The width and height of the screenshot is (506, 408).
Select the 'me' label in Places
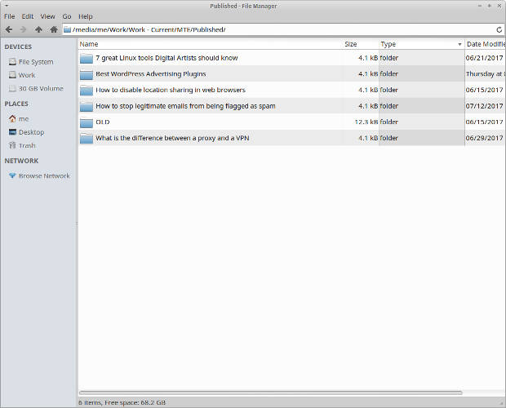tap(24, 119)
